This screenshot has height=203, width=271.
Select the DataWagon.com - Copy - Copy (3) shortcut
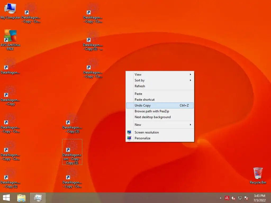point(72,152)
